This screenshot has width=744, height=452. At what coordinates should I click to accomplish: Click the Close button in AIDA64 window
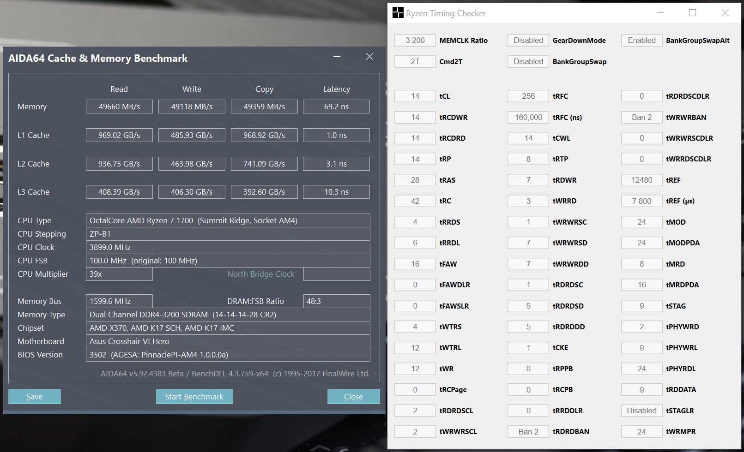click(354, 397)
